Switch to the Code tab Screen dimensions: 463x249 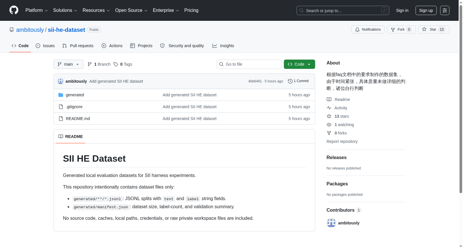tap(20, 46)
